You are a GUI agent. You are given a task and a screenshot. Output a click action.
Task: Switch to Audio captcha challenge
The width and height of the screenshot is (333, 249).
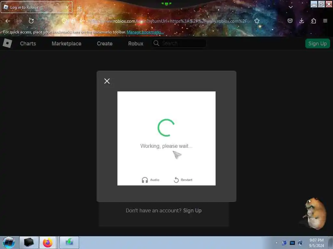pyautogui.click(x=150, y=180)
